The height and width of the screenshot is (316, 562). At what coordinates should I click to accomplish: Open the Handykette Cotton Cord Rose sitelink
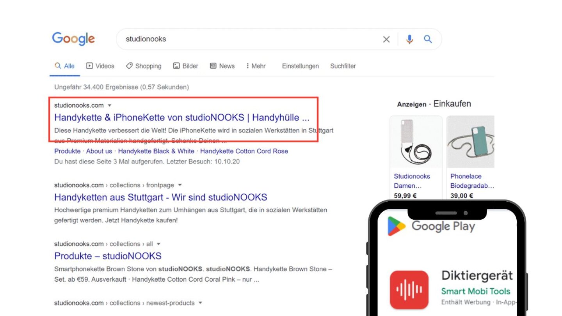click(244, 151)
